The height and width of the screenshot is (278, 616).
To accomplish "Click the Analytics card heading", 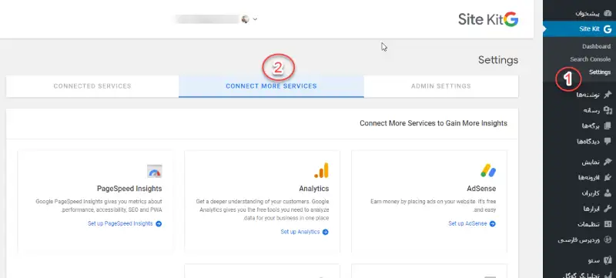I will pyautogui.click(x=314, y=189).
